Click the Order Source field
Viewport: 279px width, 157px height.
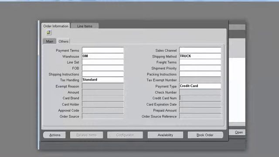tap(103, 116)
